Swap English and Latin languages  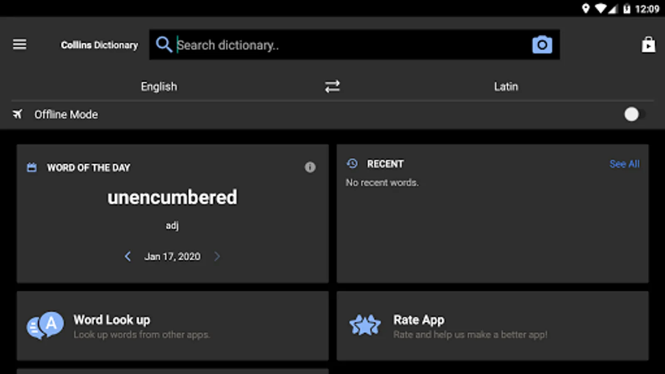[x=332, y=86]
